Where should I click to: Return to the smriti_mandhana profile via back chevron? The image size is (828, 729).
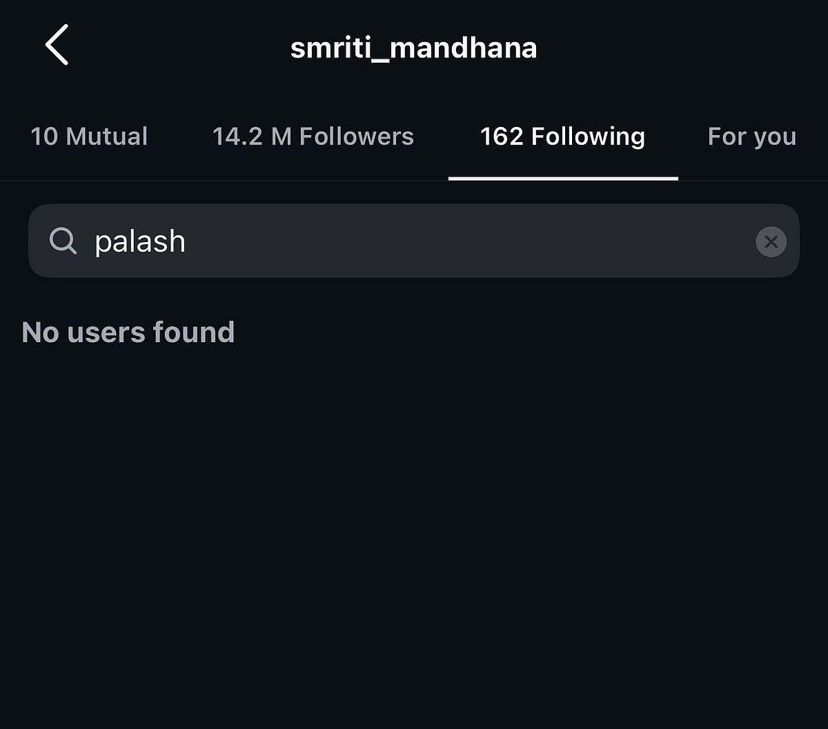point(57,46)
